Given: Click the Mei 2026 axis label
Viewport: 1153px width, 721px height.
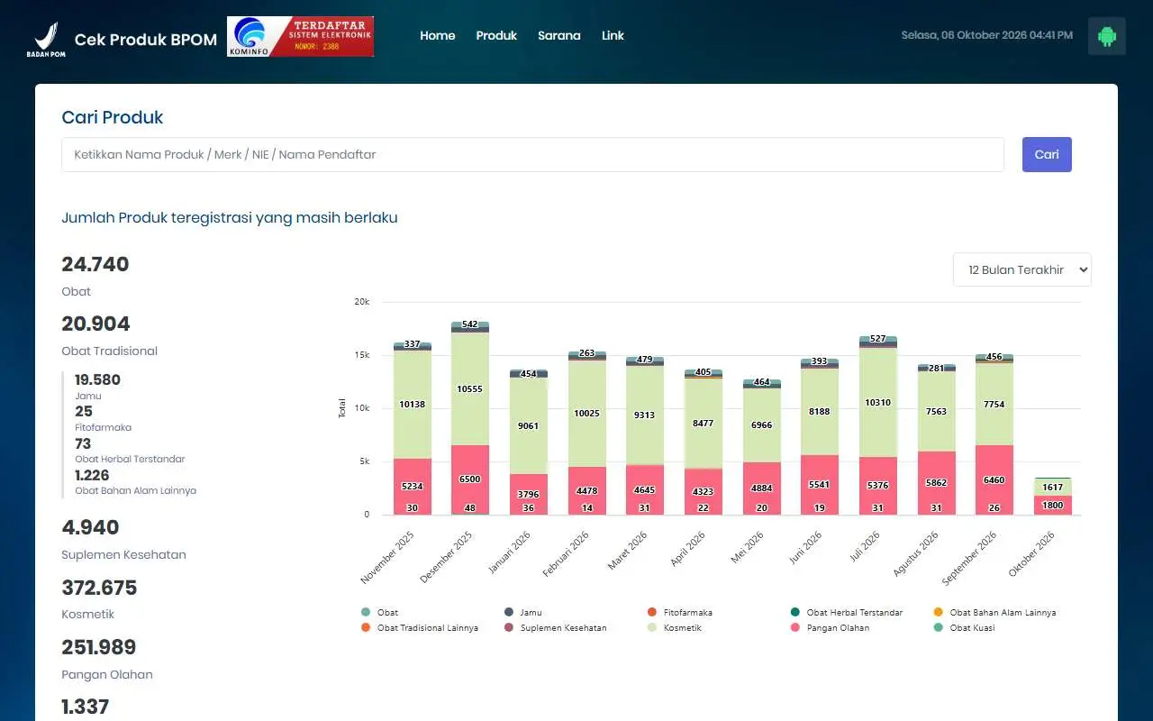Looking at the screenshot, I should pyautogui.click(x=748, y=547).
